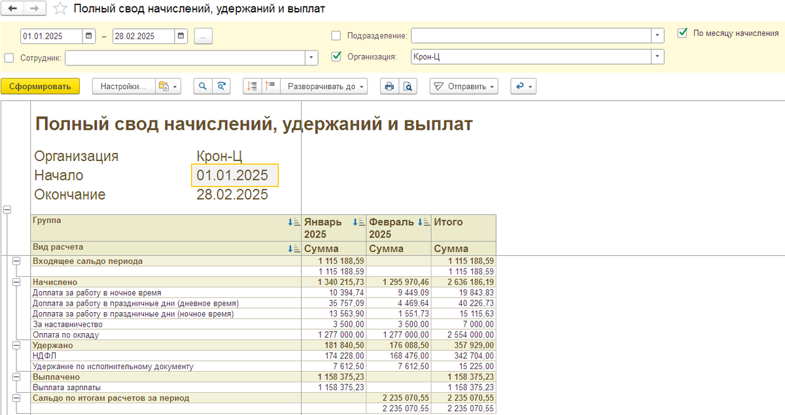
Task: Click the Организация field with Крон-Ц
Action: point(531,57)
